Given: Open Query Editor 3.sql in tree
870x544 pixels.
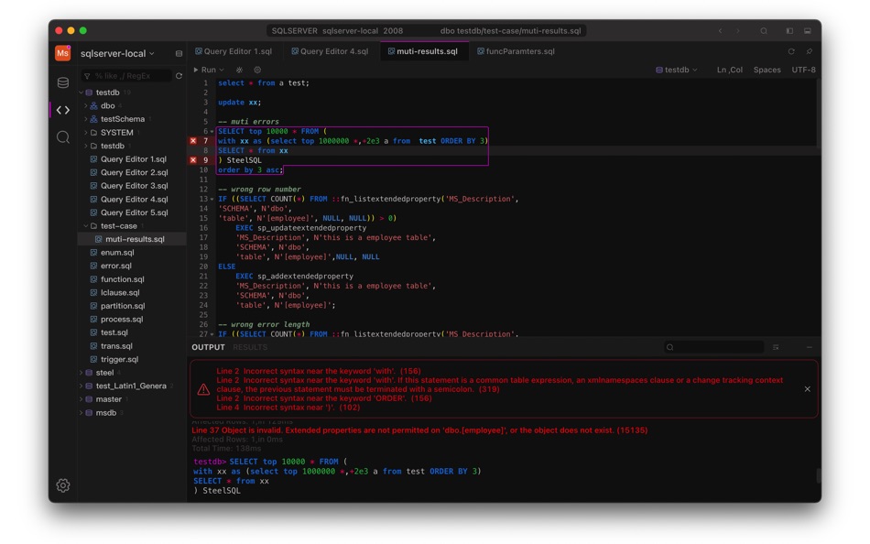Looking at the screenshot, I should click(134, 185).
